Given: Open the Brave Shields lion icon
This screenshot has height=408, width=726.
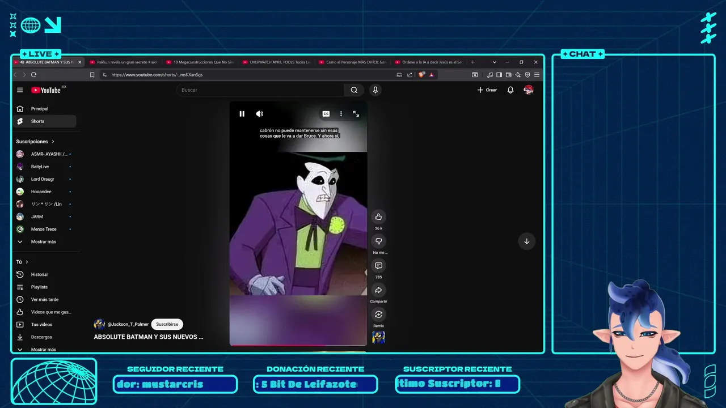Looking at the screenshot, I should (421, 74).
